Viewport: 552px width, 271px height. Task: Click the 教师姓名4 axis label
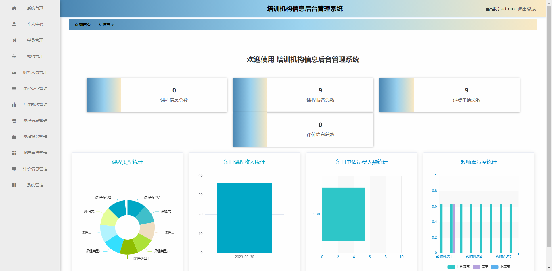474,257
